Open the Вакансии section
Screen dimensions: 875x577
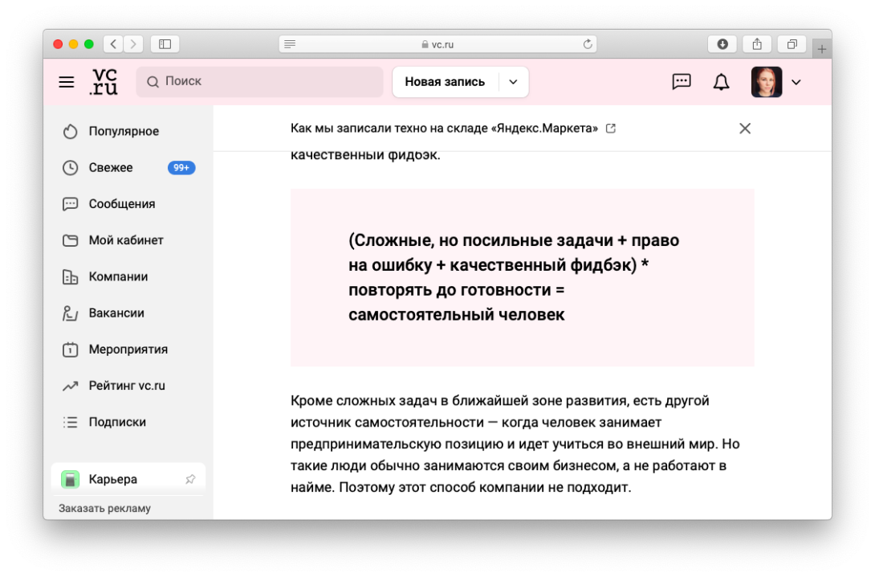(x=116, y=313)
